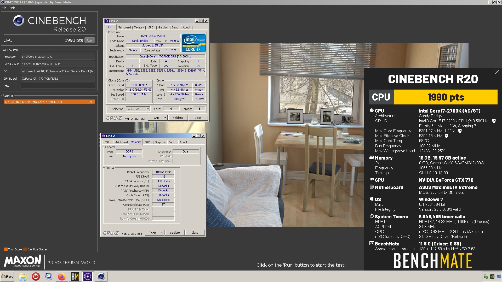Click Validate in upper CPU-Z window
Viewport: 502px width, 282px height.
click(x=178, y=118)
